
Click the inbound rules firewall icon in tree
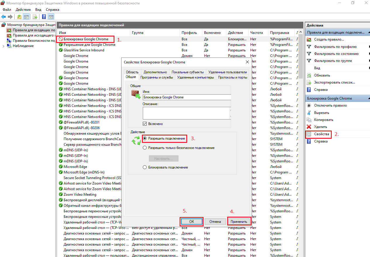tap(9, 30)
